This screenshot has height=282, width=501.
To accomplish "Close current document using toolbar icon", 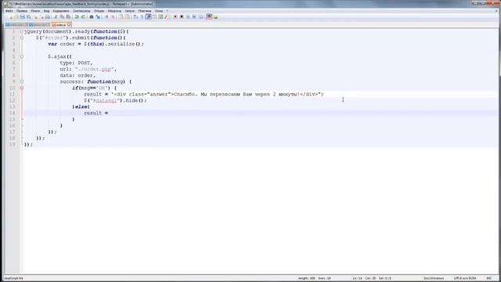I will [x=36, y=16].
